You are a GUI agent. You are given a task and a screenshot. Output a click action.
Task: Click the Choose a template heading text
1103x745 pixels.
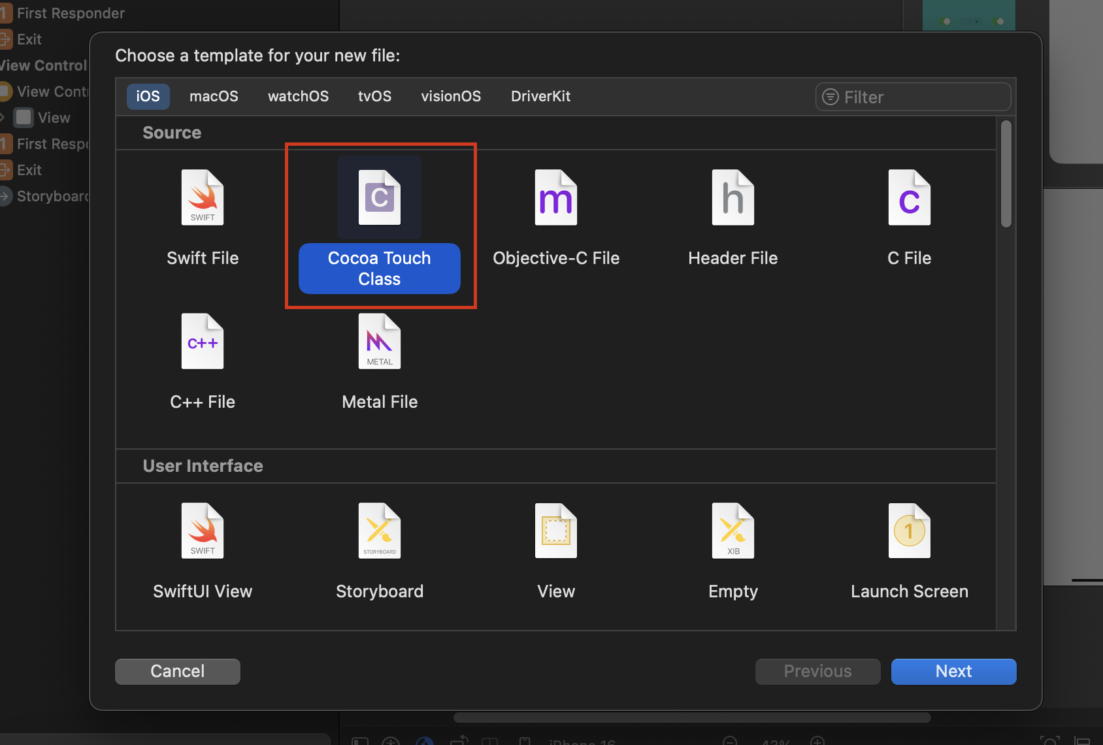[257, 56]
